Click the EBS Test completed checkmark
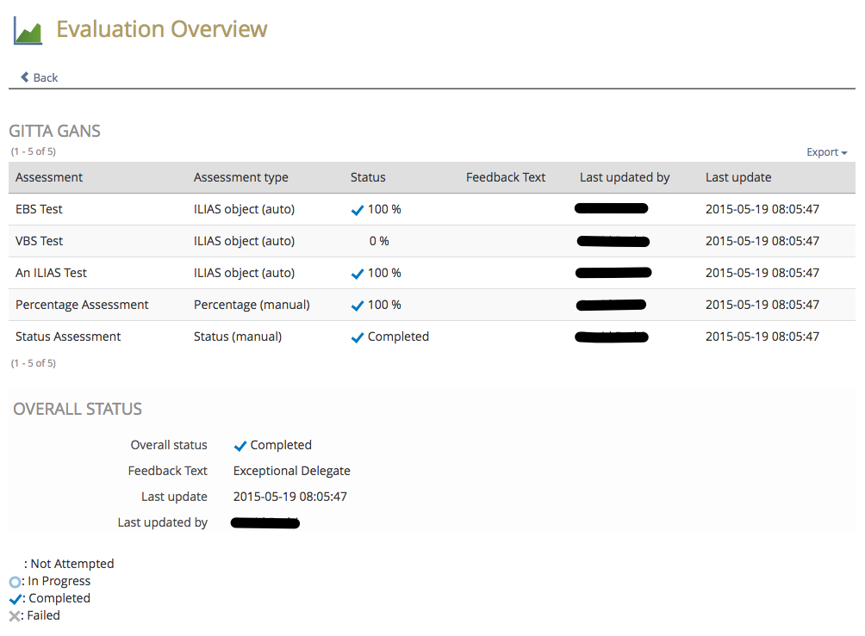 (x=358, y=210)
